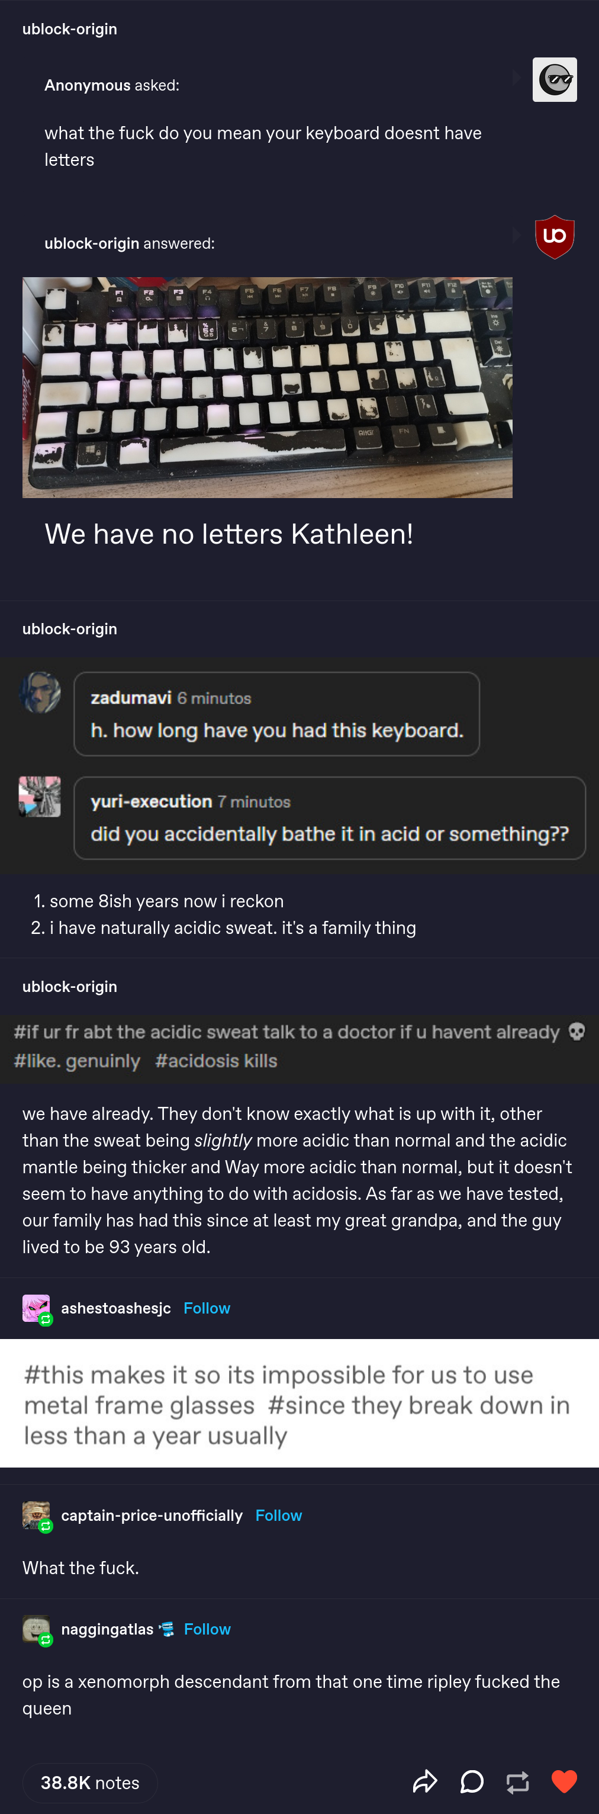The image size is (599, 1814).
Task: Follow naggingatlas
Action: [207, 1629]
